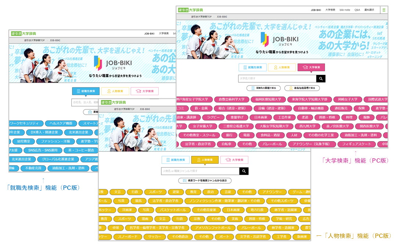Select DX導入・関連企業 blue tag
399x249 pixels.
pos(44,133)
